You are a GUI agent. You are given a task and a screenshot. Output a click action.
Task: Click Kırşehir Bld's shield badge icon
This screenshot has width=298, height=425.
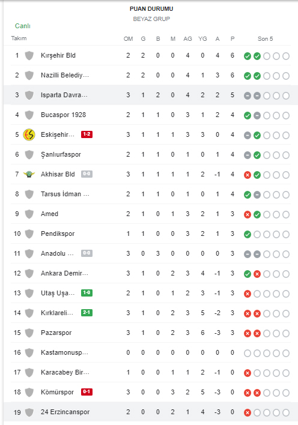click(29, 56)
